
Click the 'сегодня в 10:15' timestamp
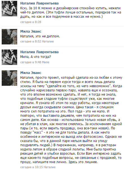(32, 167)
